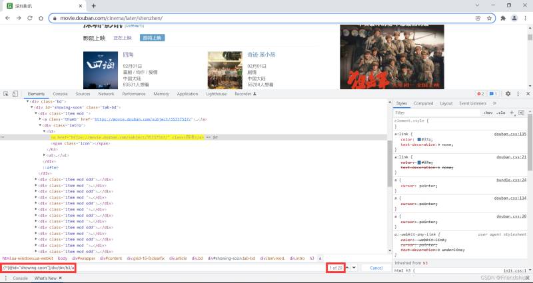Open the Event Listeners tab
The width and height of the screenshot is (533, 283).
472,103
